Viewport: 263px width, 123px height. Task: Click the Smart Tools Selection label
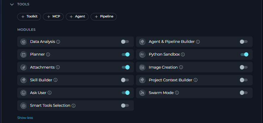(50, 106)
